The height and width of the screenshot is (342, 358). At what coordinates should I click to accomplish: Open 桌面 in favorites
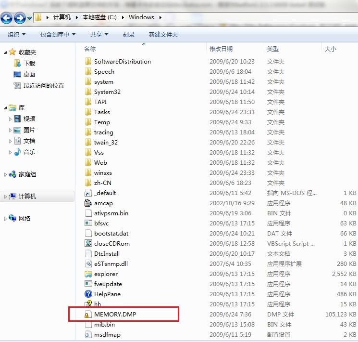[x=29, y=74]
